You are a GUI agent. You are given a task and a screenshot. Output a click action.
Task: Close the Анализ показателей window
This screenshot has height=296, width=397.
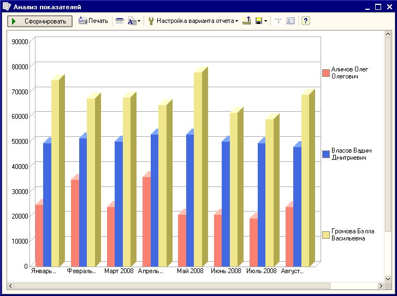point(390,7)
